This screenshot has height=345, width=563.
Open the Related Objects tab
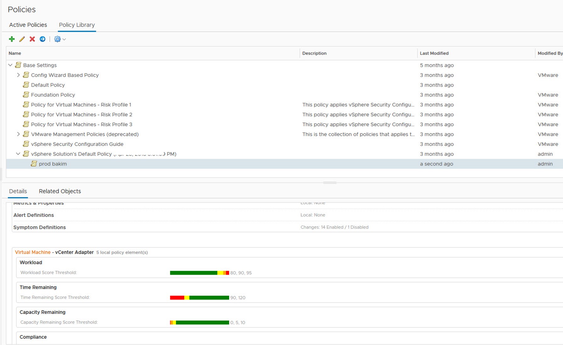click(x=60, y=191)
